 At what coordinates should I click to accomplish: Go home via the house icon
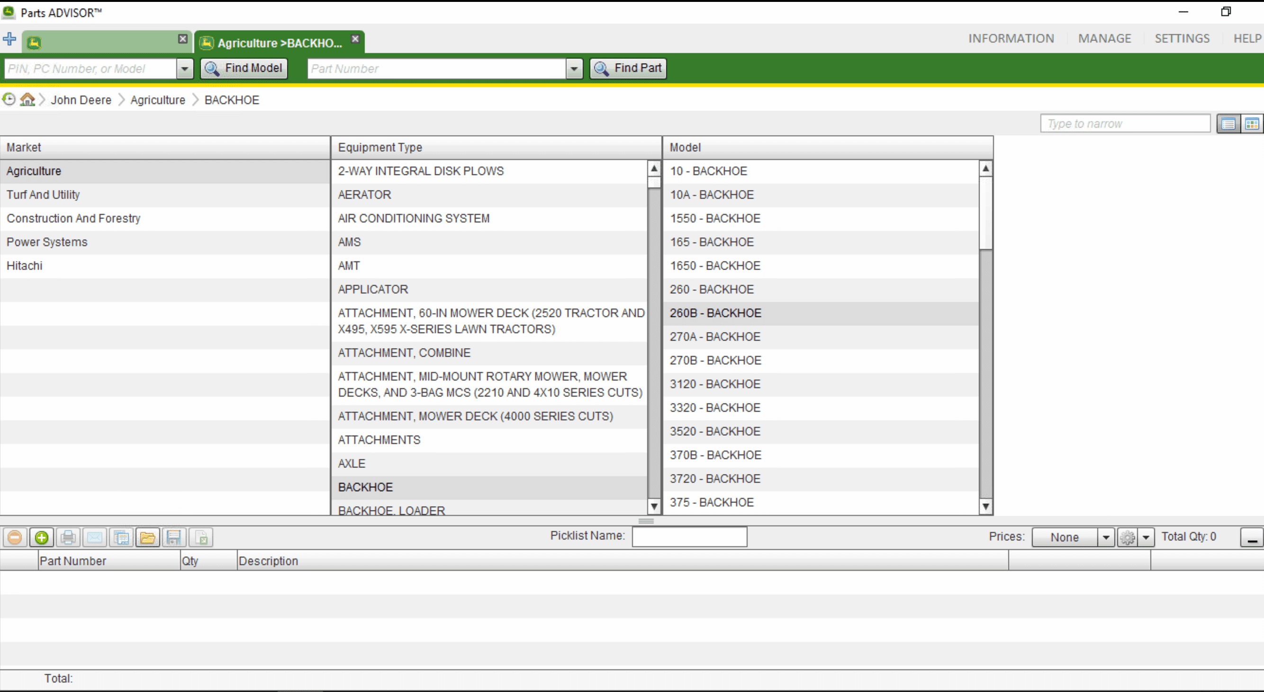27,99
